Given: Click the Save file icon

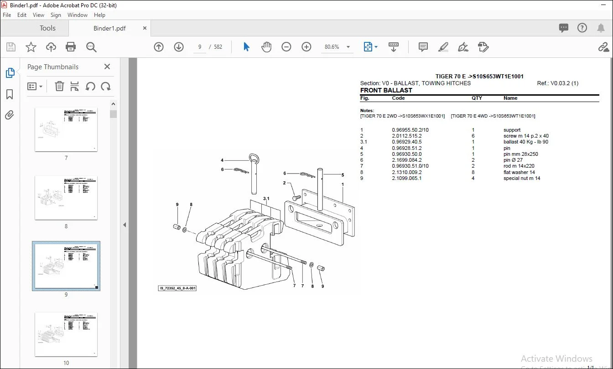Looking at the screenshot, I should [11, 47].
